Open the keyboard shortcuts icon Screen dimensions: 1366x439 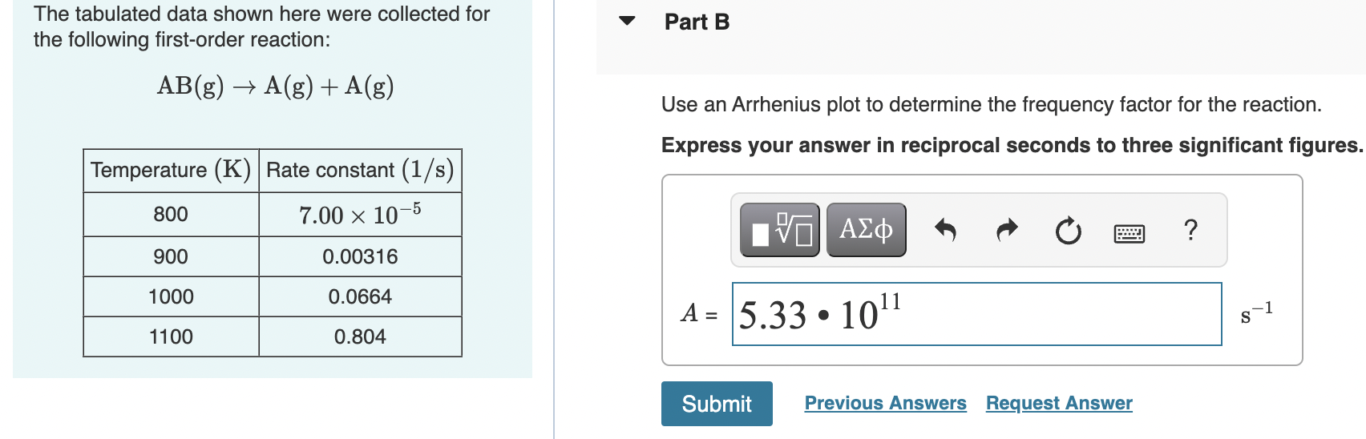(1130, 232)
